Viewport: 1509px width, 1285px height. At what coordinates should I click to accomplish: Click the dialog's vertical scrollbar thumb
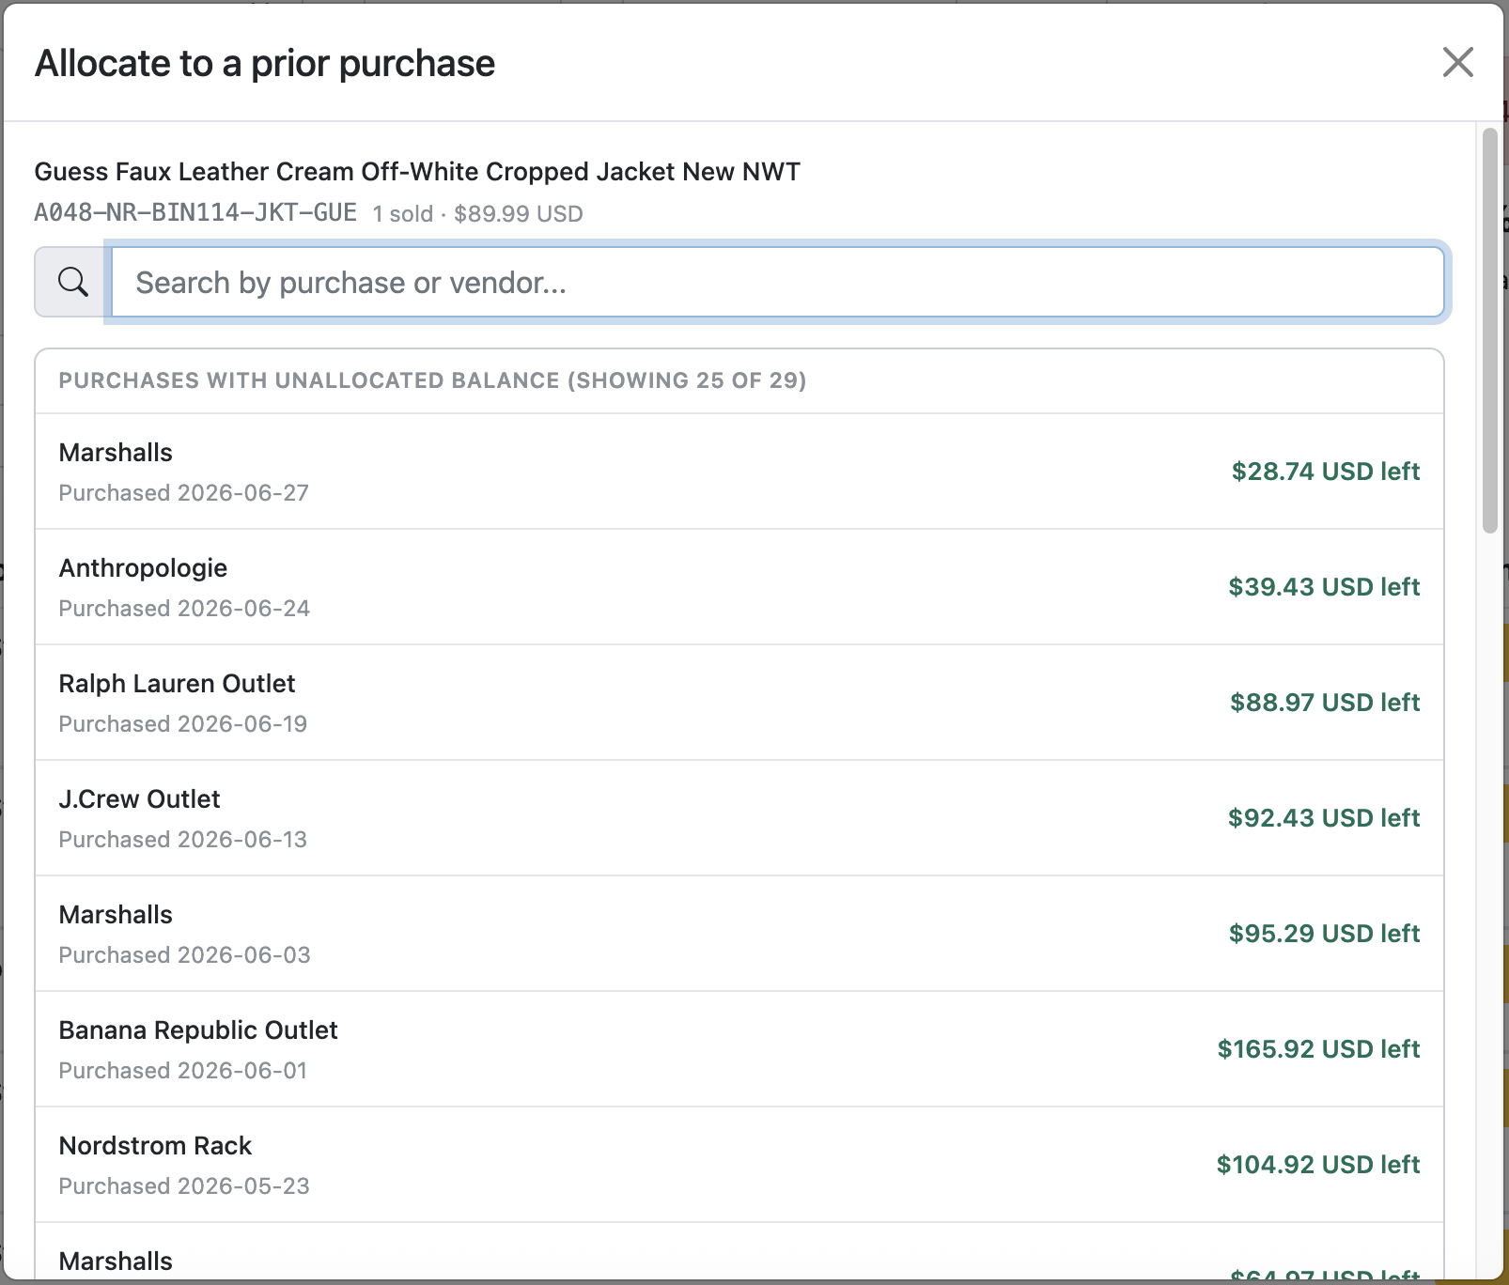[1489, 331]
